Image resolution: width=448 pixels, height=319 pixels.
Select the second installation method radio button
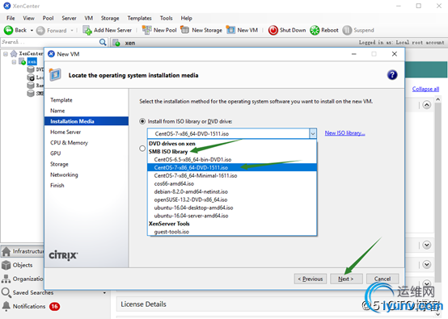[142, 149]
